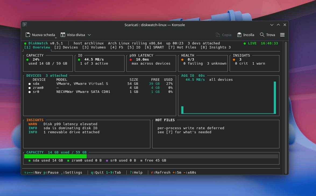Select the sda device row
316x196 pixels.
click(x=100, y=83)
